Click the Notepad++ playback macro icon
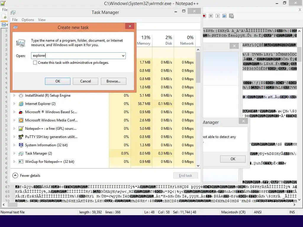The width and height of the screenshot is (303, 227). [x=217, y=16]
